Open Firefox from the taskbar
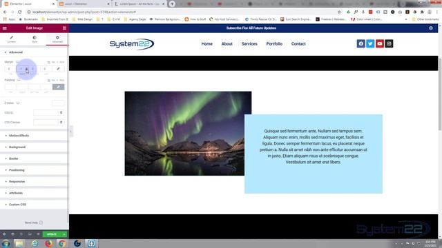Screen dimensions: 442x248 (x=49, y=243)
